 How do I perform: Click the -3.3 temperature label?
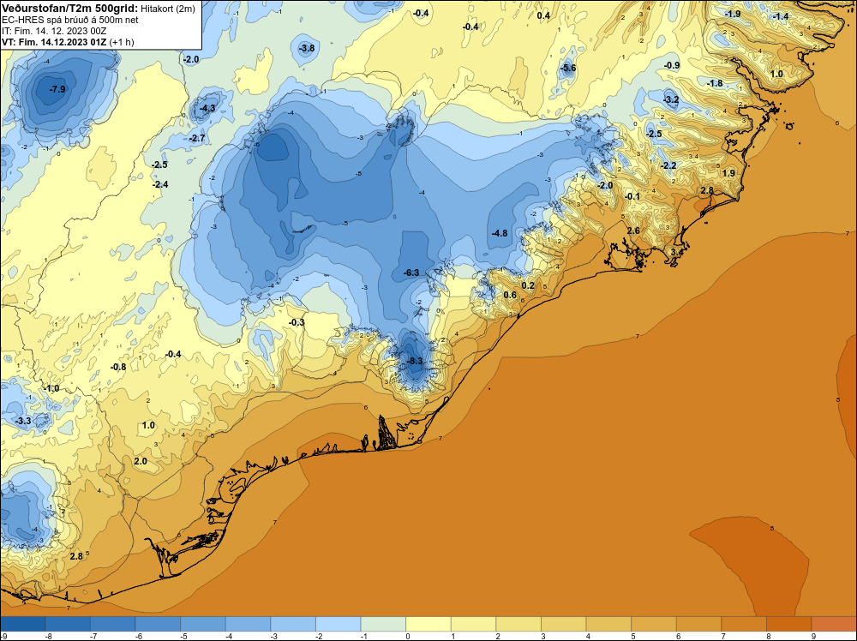point(23,421)
